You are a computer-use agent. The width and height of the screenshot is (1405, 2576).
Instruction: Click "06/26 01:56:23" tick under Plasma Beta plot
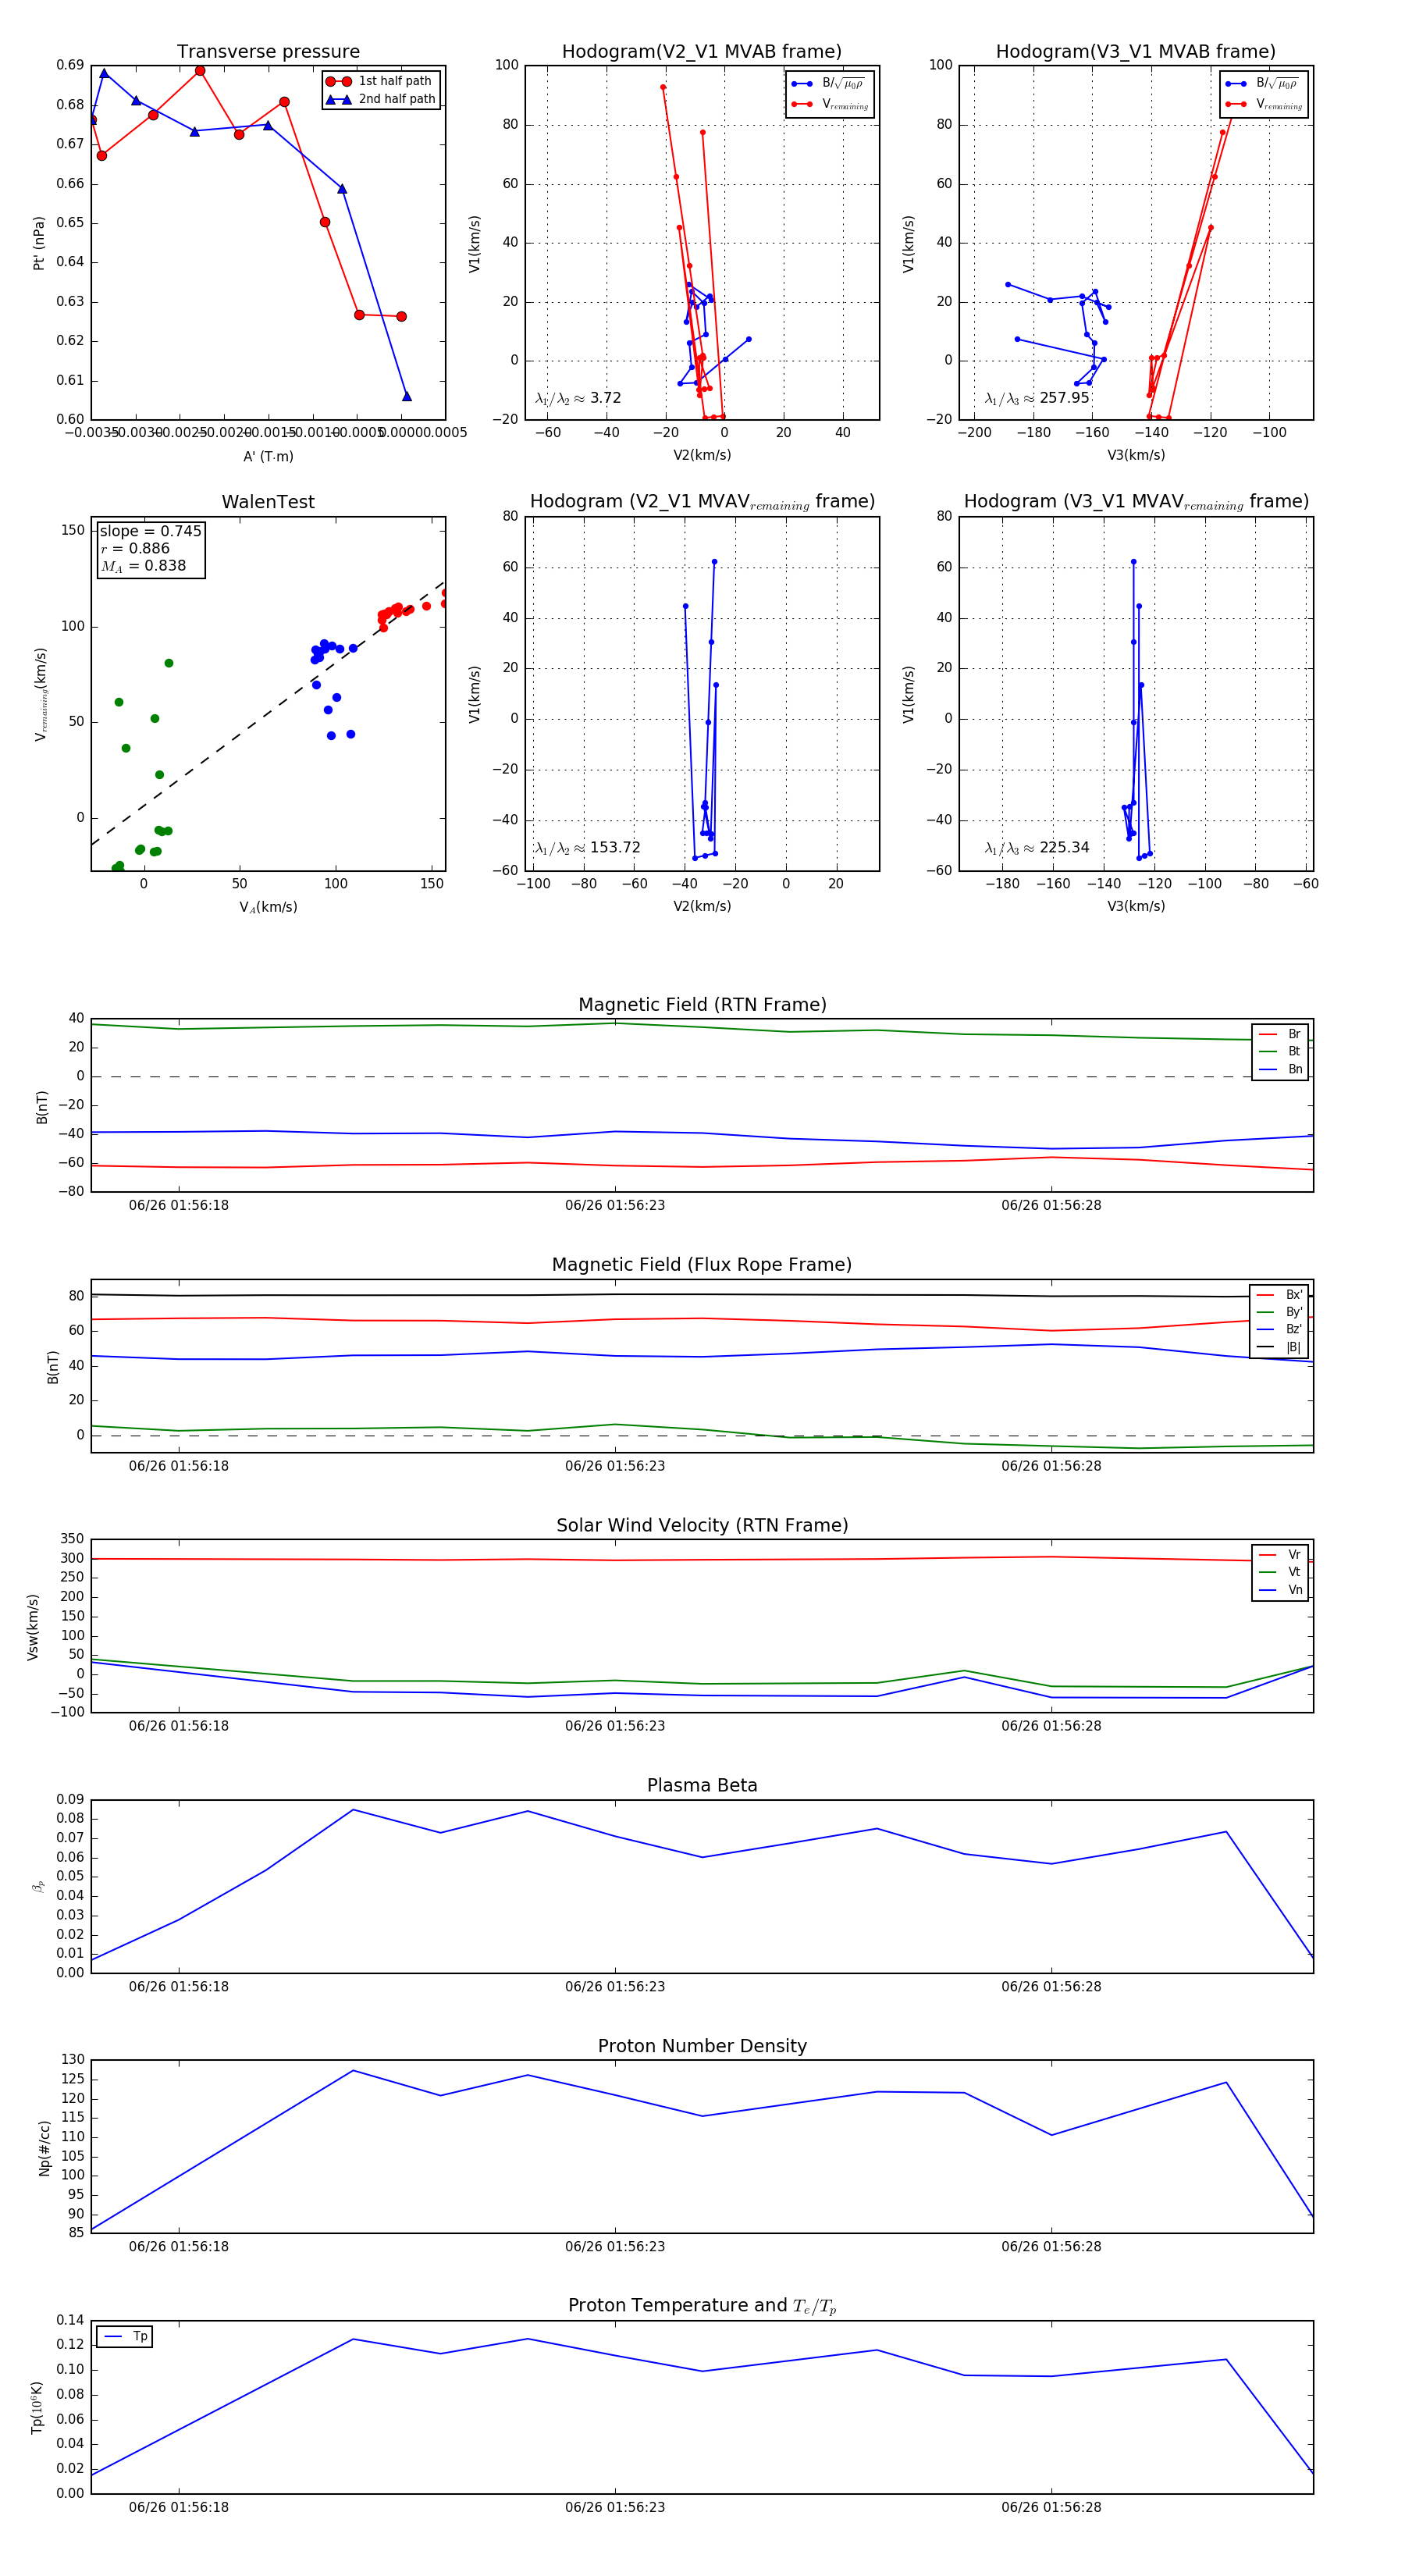pyautogui.click(x=615, y=1987)
